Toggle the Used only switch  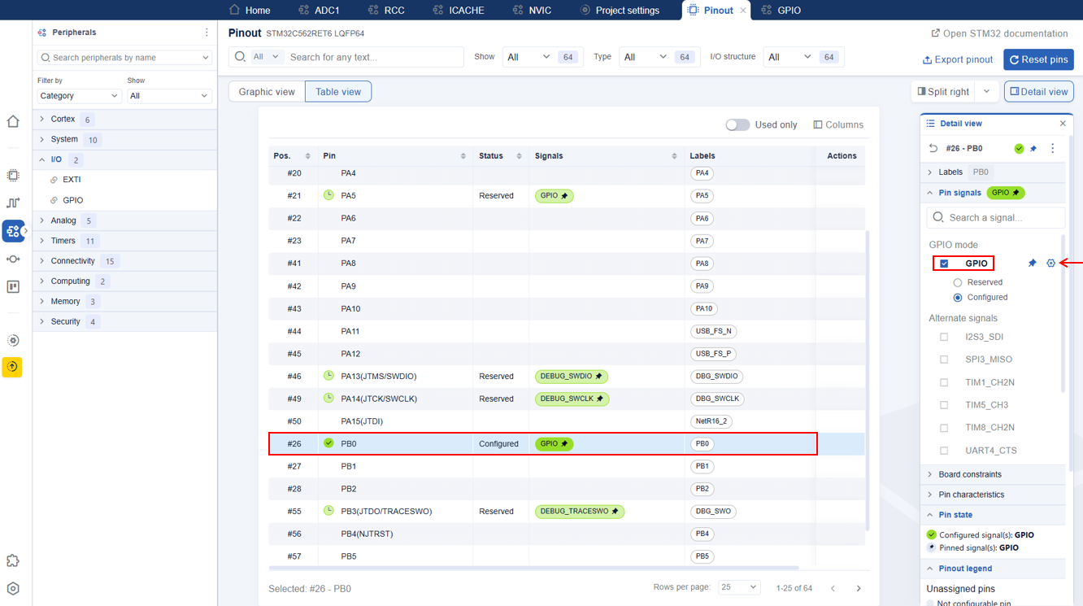[x=737, y=124]
